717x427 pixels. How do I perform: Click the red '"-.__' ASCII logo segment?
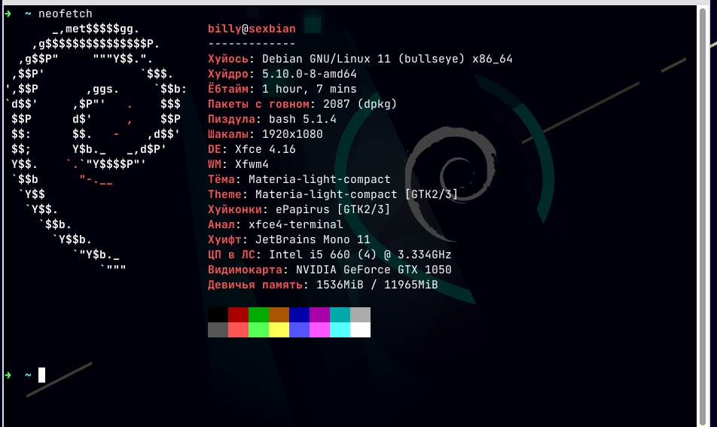click(96, 179)
